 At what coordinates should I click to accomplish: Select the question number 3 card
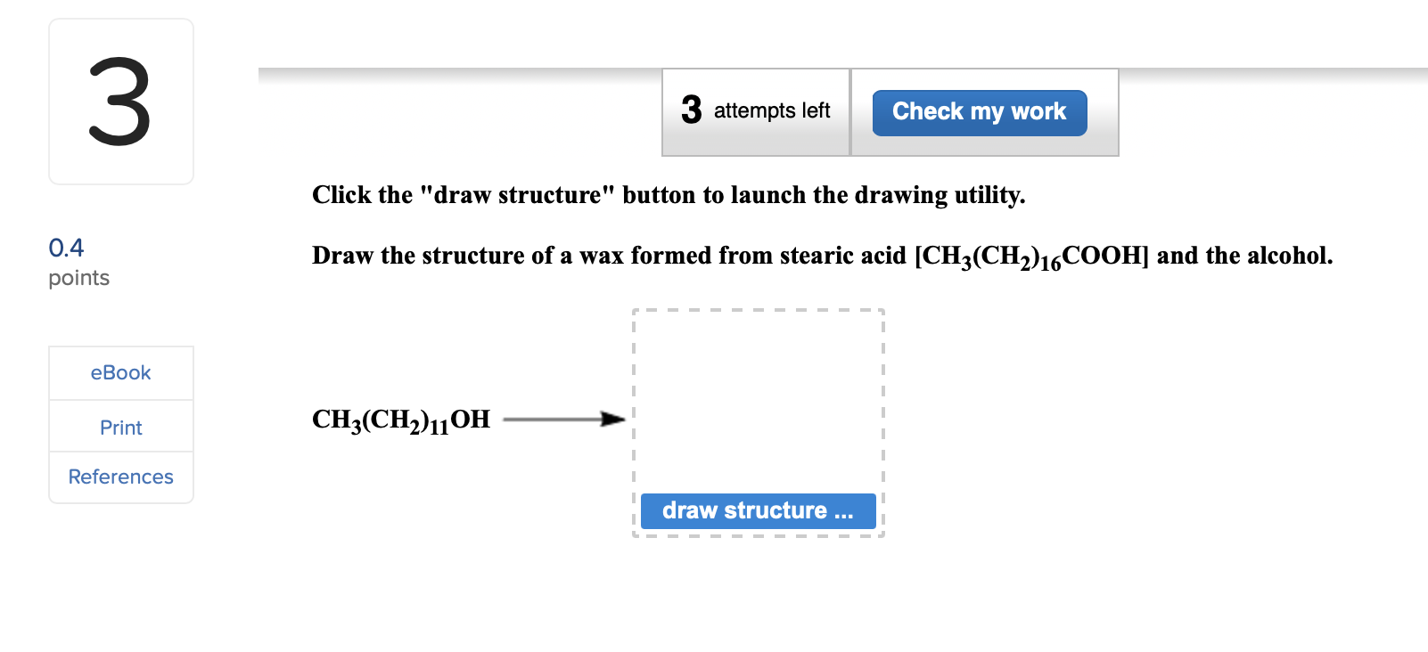pyautogui.click(x=120, y=100)
